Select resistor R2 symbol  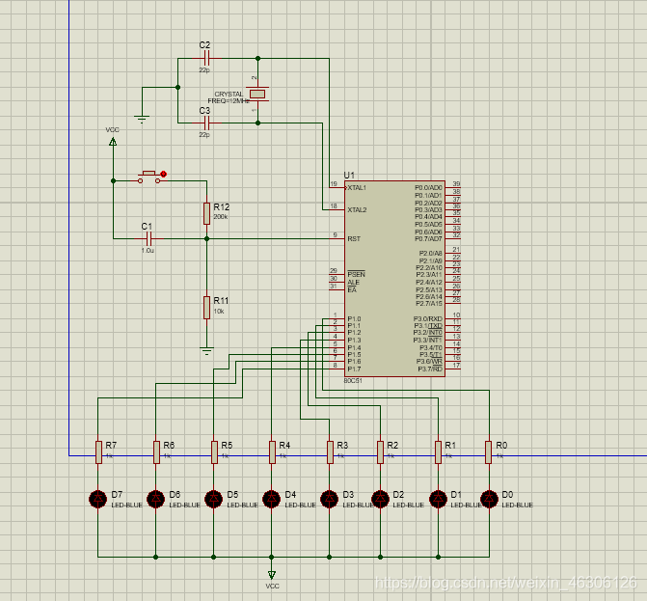pyautogui.click(x=381, y=452)
